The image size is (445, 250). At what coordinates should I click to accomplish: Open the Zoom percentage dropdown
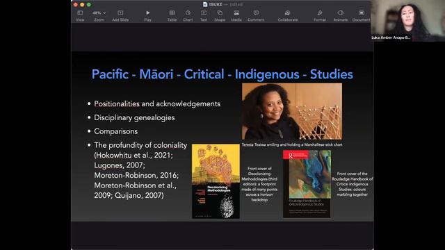click(x=99, y=16)
